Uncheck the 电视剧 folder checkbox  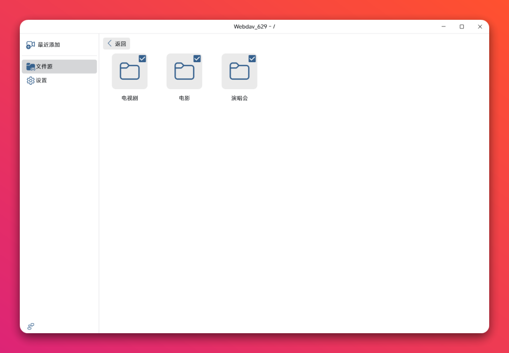[142, 58]
